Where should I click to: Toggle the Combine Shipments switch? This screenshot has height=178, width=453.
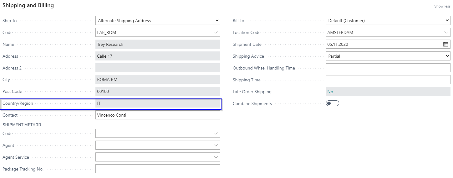(333, 103)
